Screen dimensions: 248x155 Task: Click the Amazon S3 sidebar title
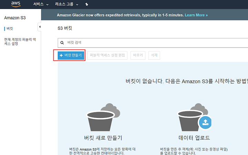[x=15, y=18]
